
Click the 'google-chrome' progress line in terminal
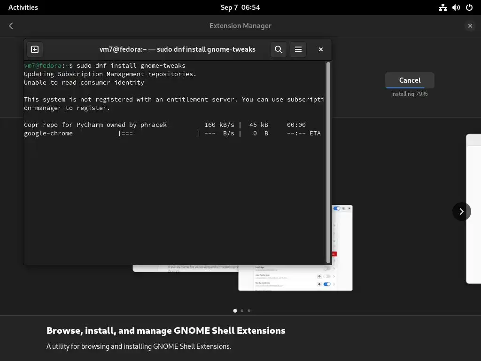click(172, 133)
